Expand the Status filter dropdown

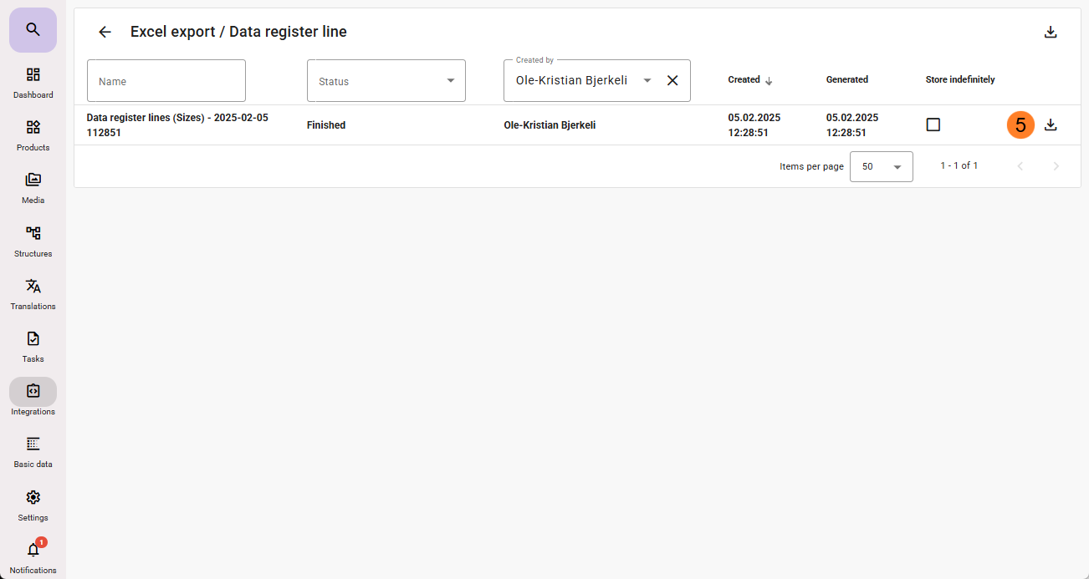[x=450, y=81]
